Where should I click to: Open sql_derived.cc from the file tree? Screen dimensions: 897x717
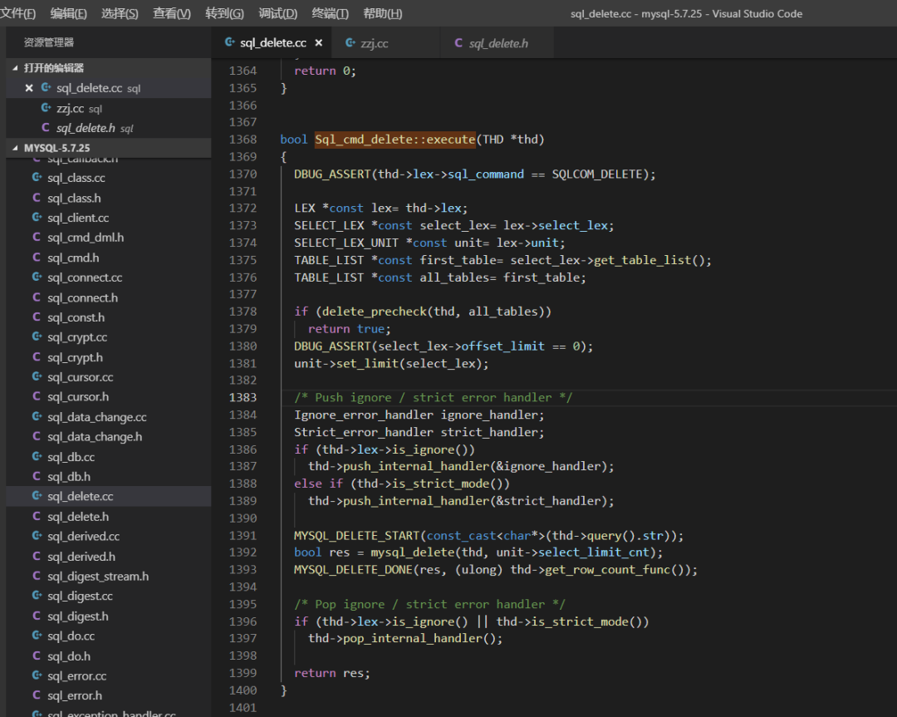tap(83, 537)
